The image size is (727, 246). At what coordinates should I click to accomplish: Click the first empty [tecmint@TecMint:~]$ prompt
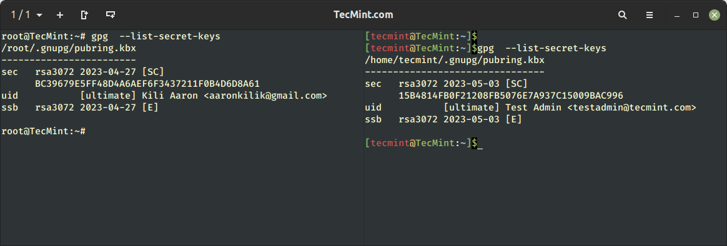point(421,36)
